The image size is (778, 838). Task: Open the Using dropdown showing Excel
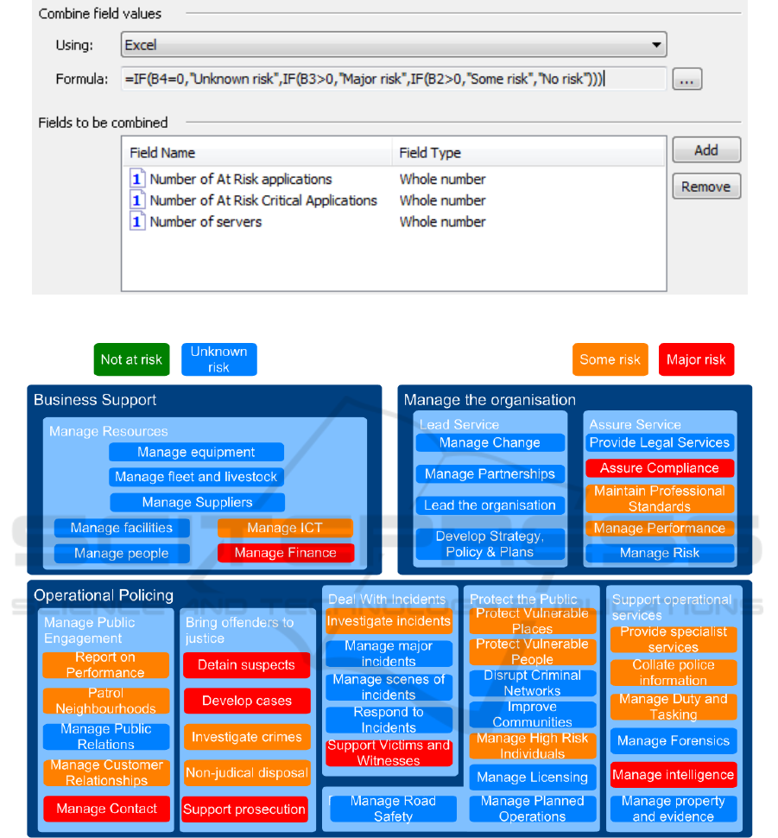pos(393,45)
